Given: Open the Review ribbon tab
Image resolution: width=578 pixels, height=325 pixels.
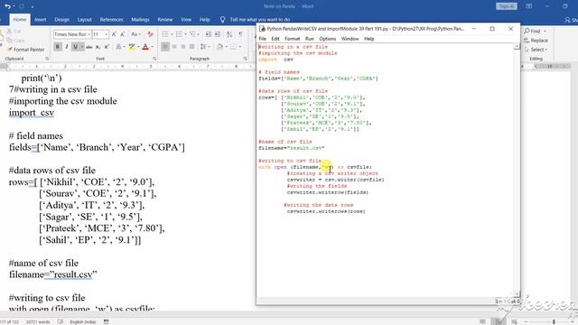Looking at the screenshot, I should (x=165, y=20).
